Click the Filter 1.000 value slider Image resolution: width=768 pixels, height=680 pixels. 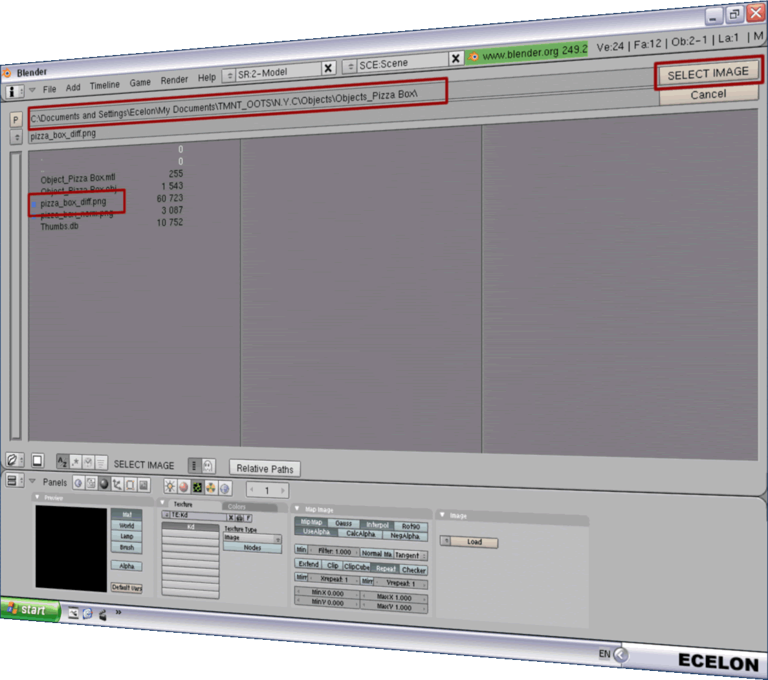334,551
